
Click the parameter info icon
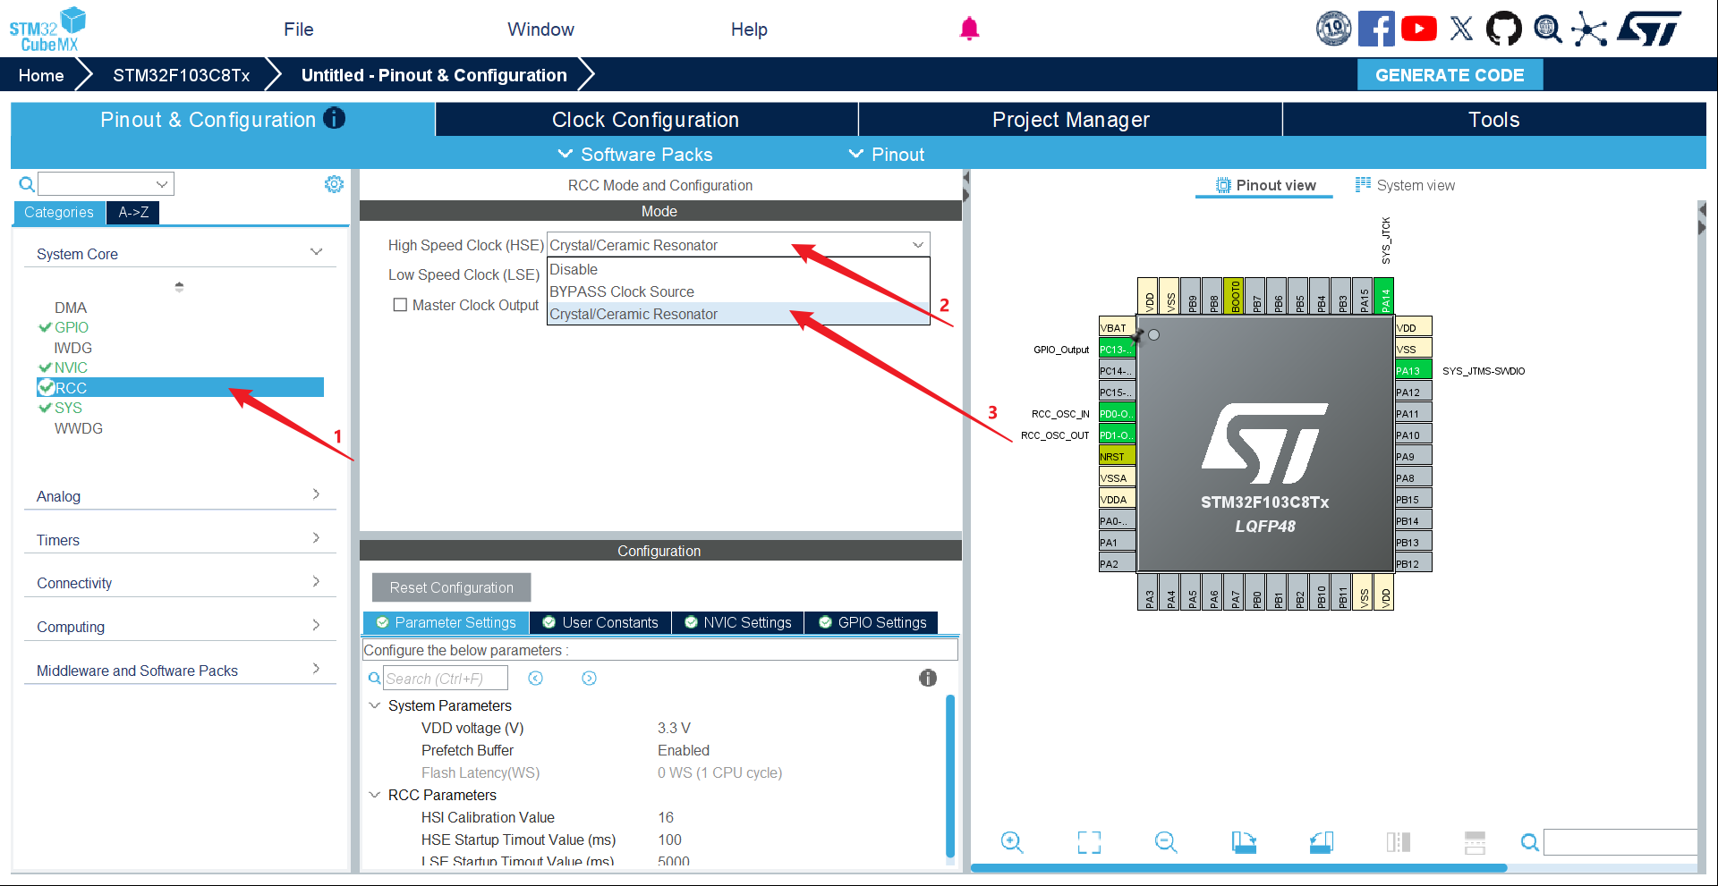click(928, 678)
